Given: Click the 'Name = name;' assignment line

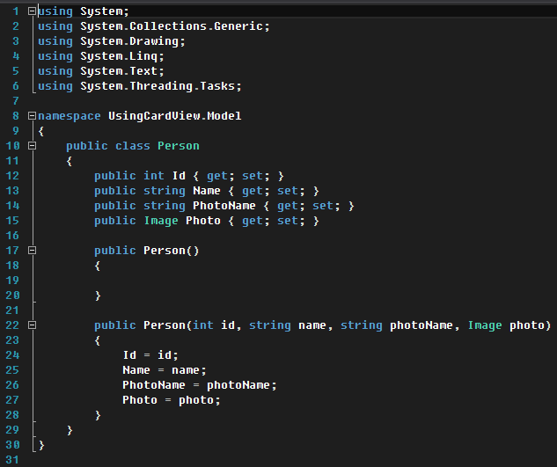Looking at the screenshot, I should [165, 370].
